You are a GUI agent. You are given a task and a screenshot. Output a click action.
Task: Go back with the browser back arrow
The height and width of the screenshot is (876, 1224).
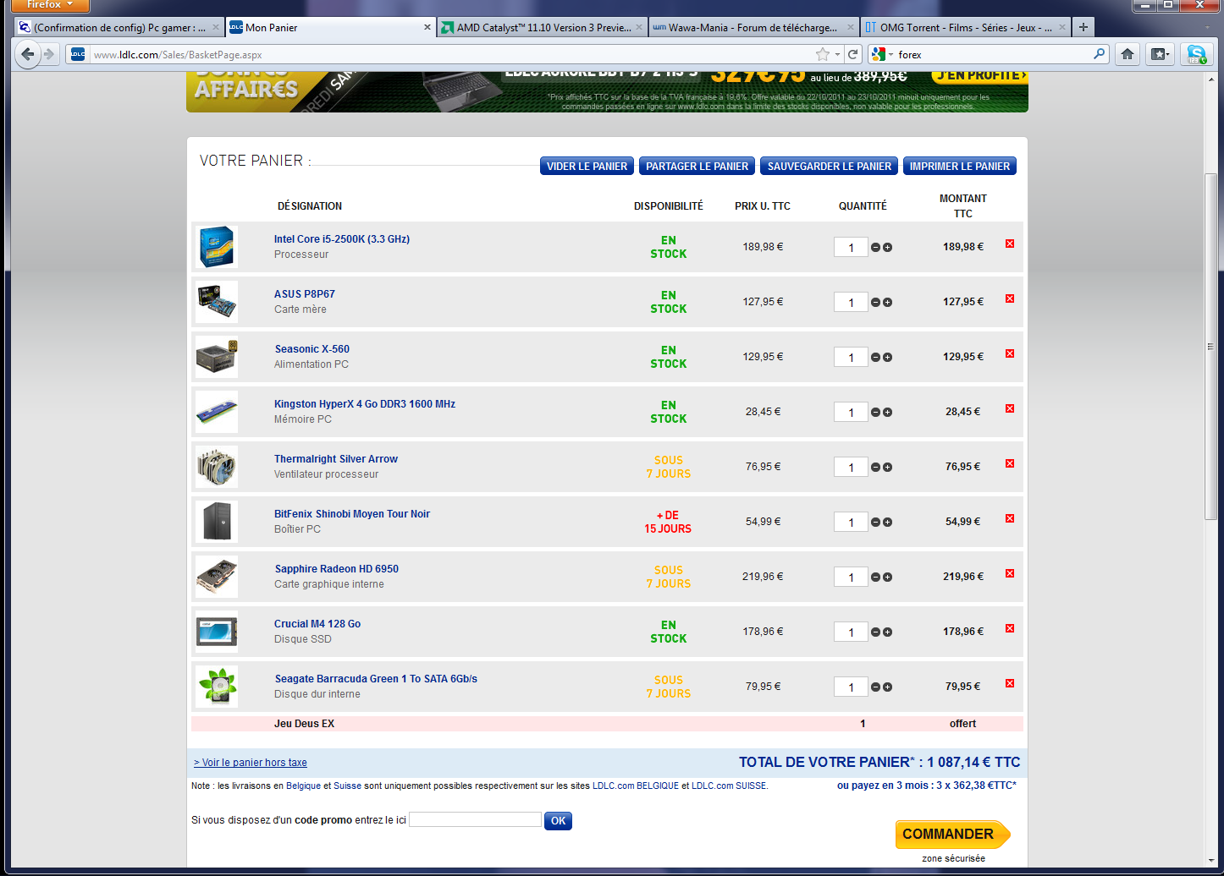point(27,54)
